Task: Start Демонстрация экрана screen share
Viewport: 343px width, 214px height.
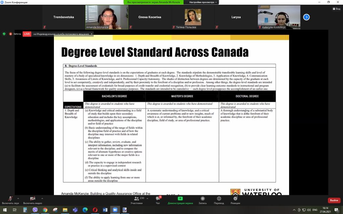Action: (x=180, y=200)
